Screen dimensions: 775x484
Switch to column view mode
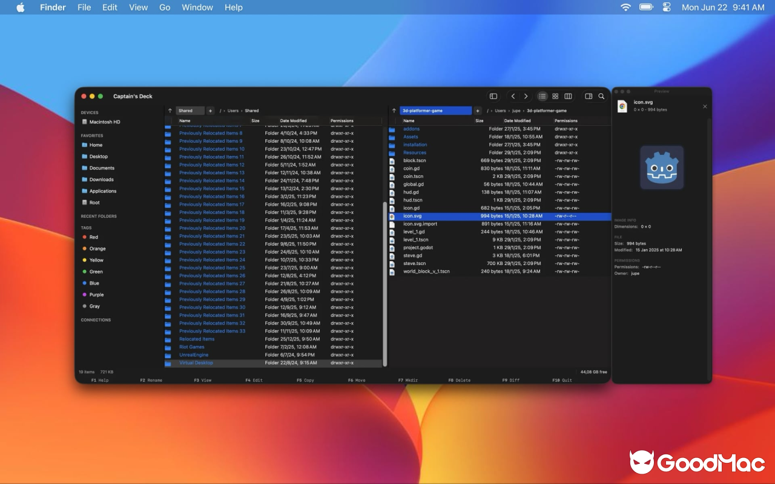click(568, 96)
